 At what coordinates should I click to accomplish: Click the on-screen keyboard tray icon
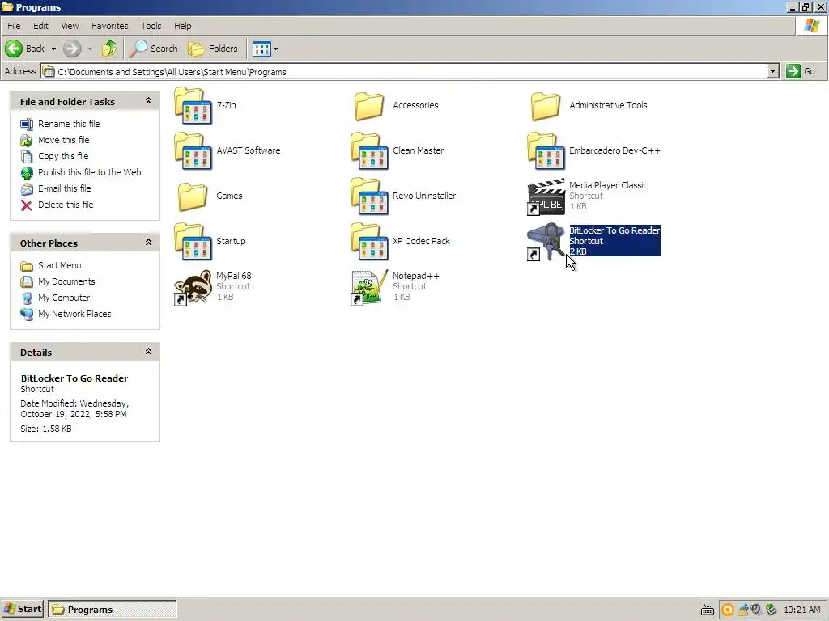pos(708,610)
